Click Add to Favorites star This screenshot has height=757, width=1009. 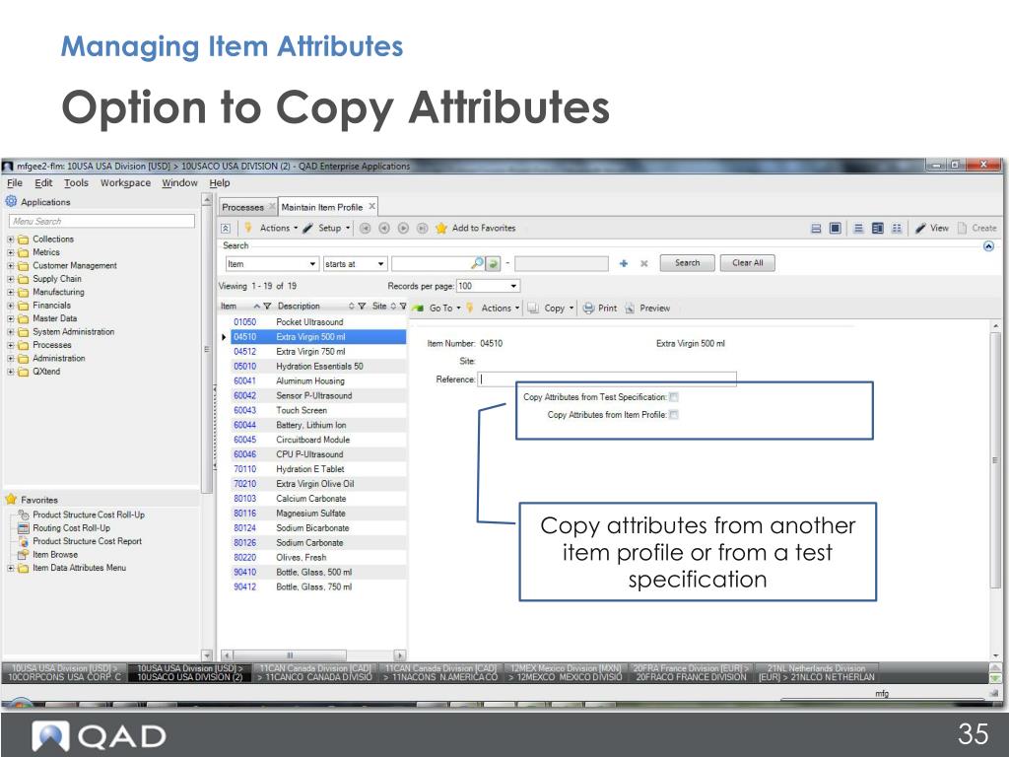(x=440, y=228)
